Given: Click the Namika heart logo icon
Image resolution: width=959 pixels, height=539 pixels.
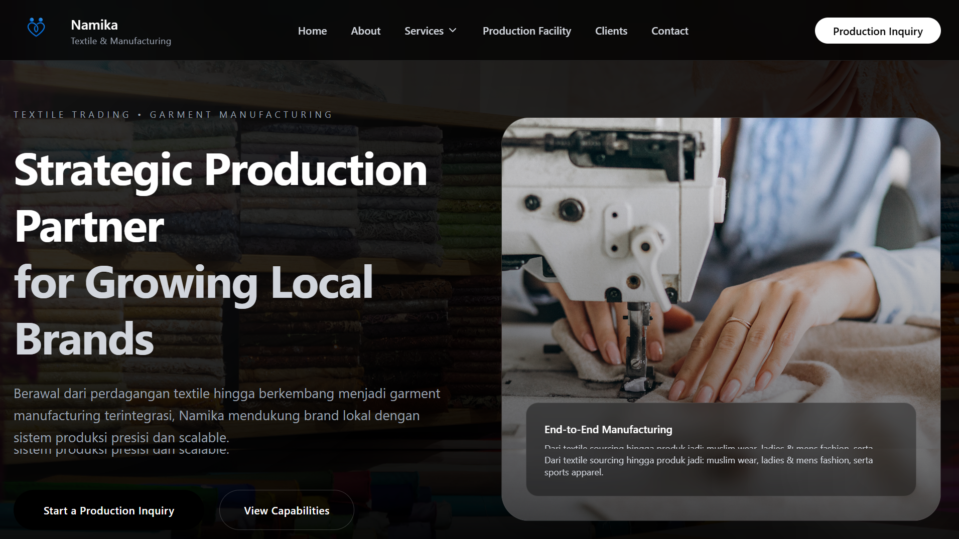Looking at the screenshot, I should pos(36,27).
